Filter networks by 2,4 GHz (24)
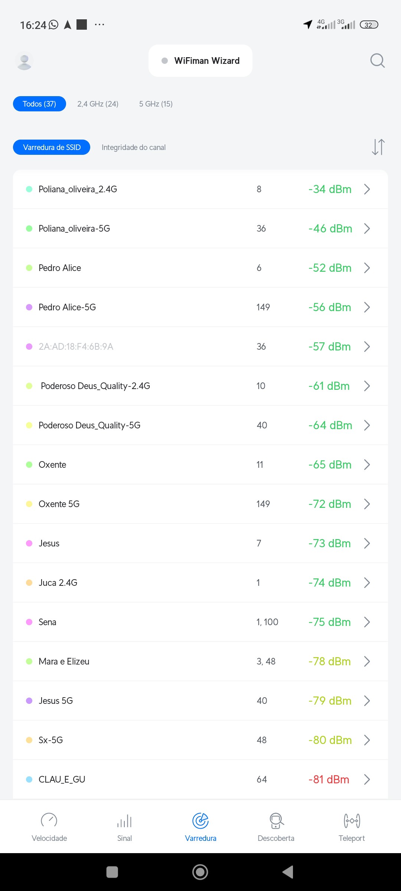Image resolution: width=401 pixels, height=891 pixels. pos(98,104)
